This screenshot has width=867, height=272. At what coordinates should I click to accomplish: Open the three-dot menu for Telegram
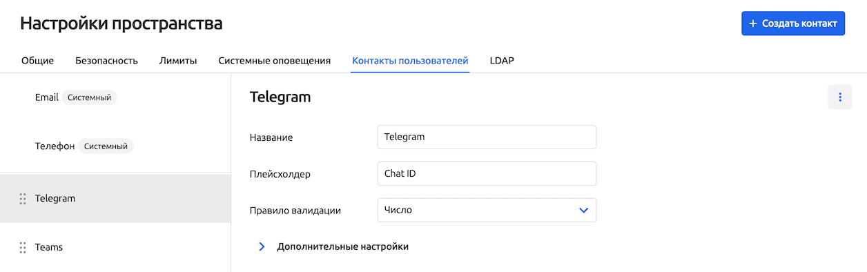coord(840,97)
